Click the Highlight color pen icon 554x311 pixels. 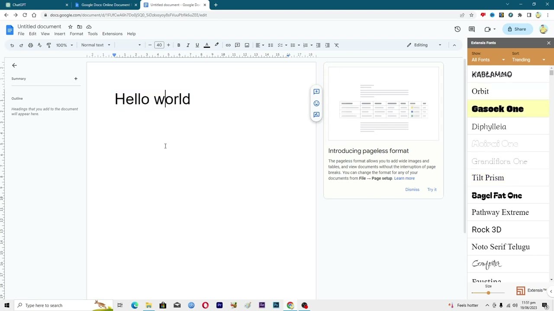tap(217, 45)
